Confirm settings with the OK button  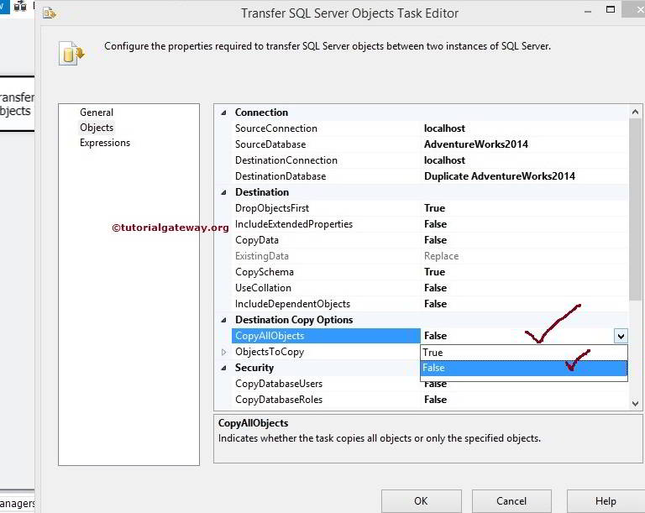click(422, 501)
